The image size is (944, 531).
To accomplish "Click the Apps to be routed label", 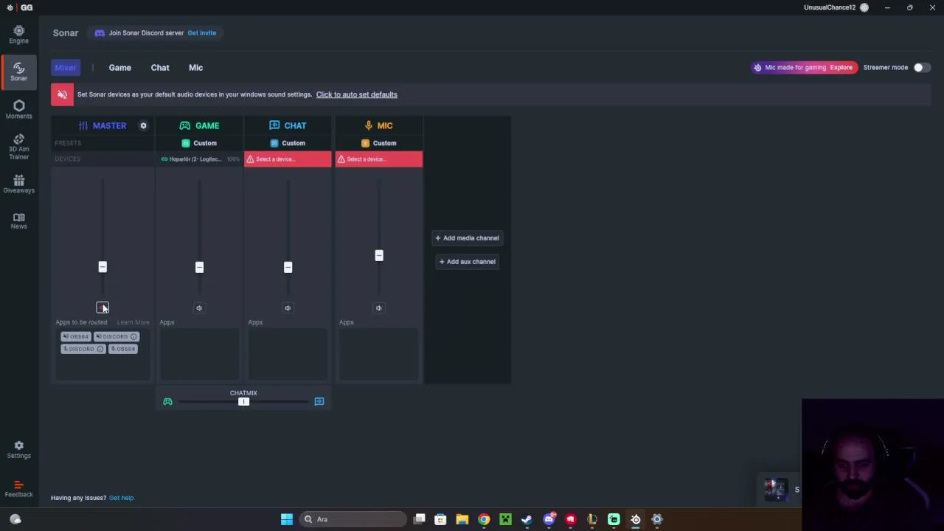I will [81, 322].
